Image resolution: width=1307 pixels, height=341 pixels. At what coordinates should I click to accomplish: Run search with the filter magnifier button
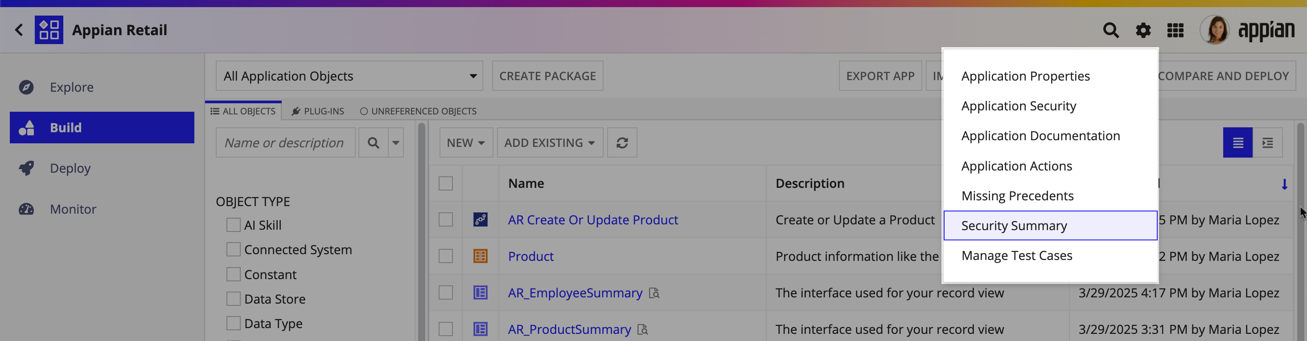coord(374,143)
